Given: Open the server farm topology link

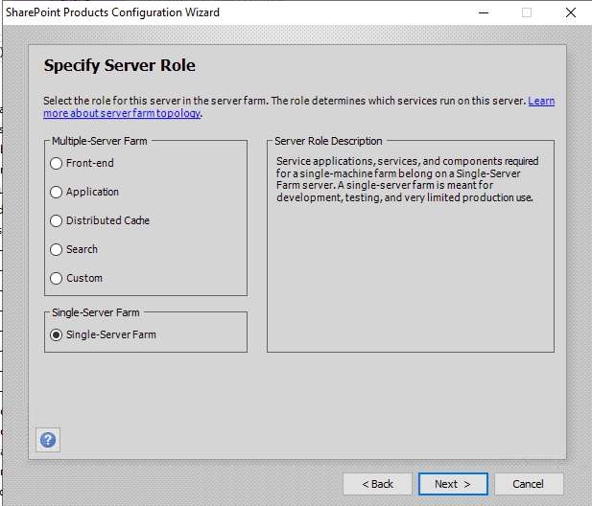Looking at the screenshot, I should coord(122,113).
